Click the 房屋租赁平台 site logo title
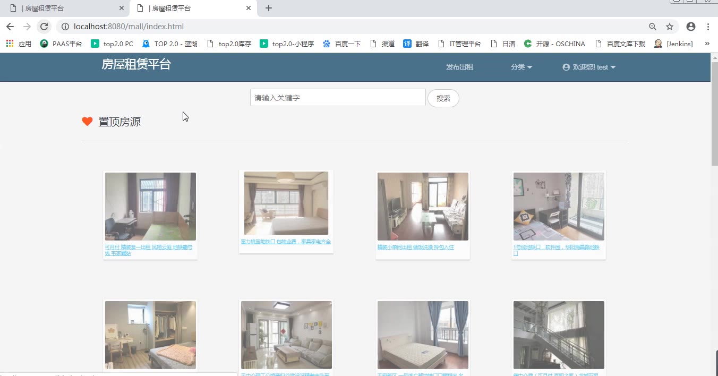 pyautogui.click(x=136, y=64)
